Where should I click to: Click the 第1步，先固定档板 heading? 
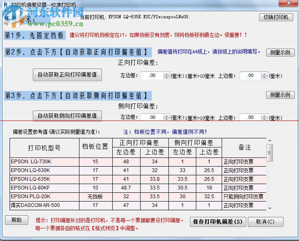tap(35, 35)
